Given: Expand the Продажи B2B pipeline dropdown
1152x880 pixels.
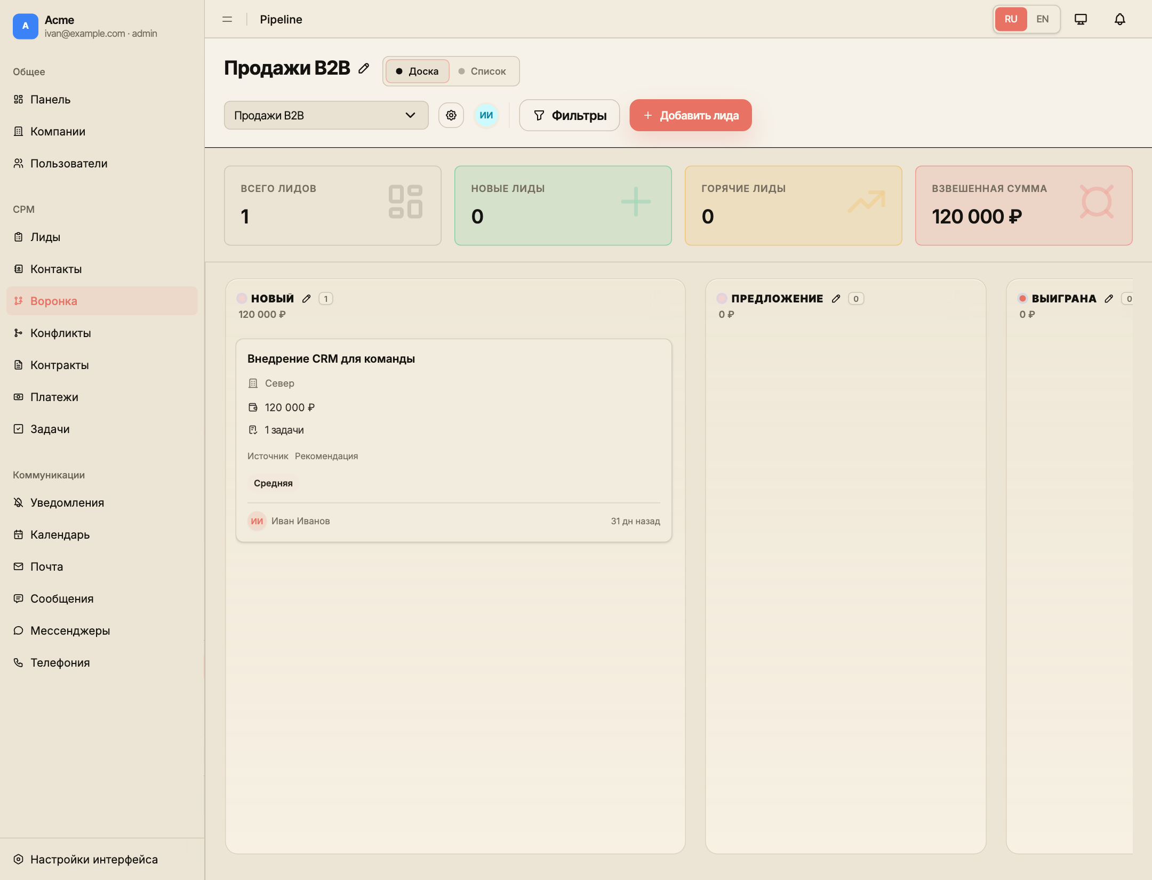Looking at the screenshot, I should (326, 115).
